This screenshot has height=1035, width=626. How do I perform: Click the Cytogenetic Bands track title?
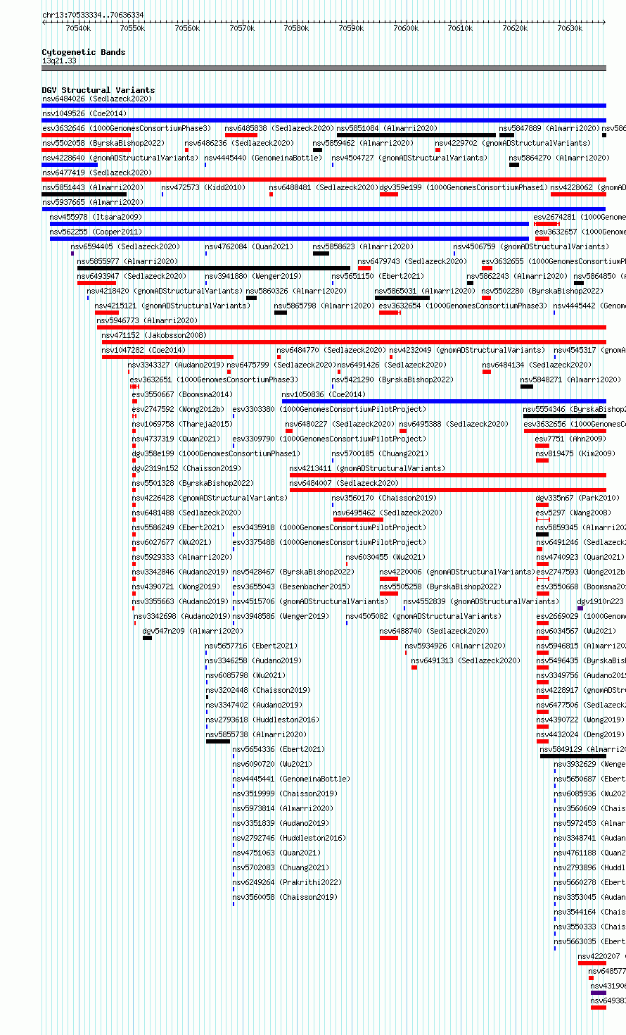tap(83, 52)
